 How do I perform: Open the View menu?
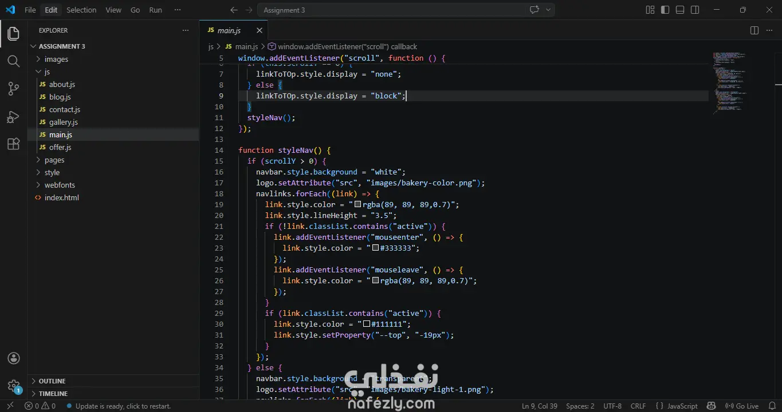113,10
